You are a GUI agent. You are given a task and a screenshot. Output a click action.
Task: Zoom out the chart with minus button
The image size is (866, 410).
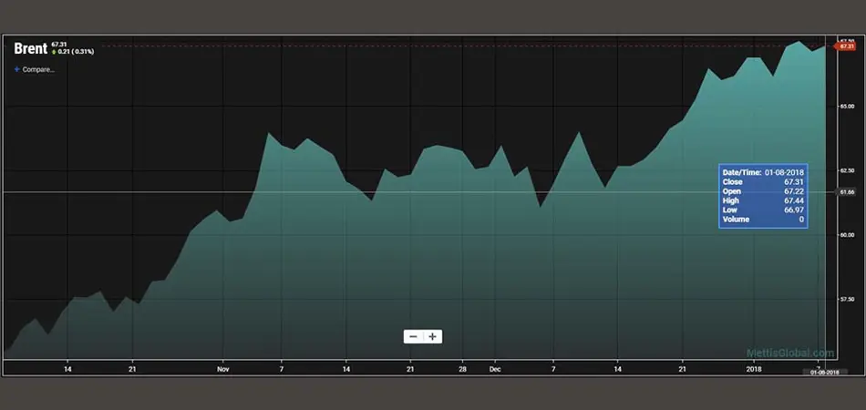(413, 336)
